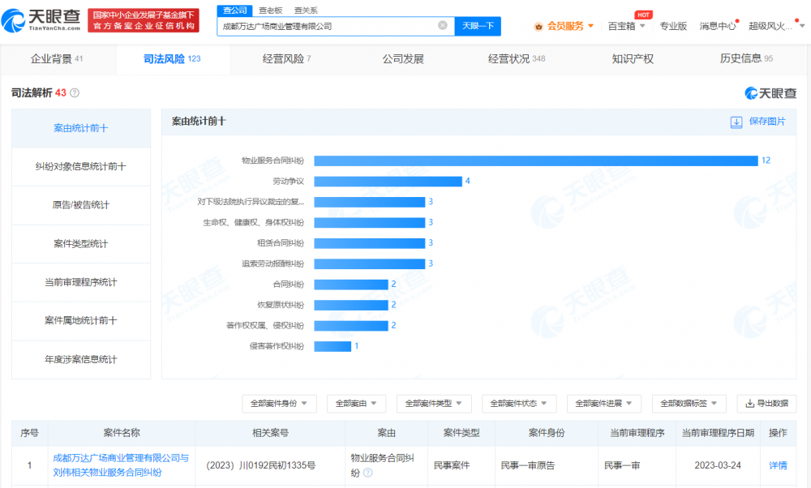Open the 知识产权 tab
The height and width of the screenshot is (488, 811).
tap(633, 59)
